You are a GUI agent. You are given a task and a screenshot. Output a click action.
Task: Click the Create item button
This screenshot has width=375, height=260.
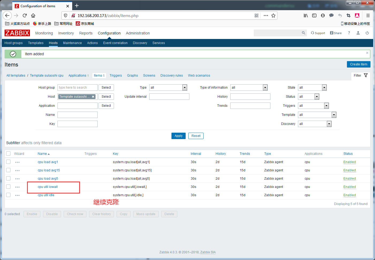(x=358, y=64)
